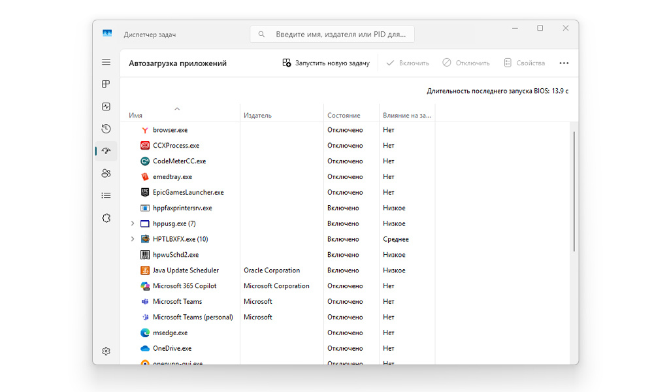Click Включено status of hpwuSchd2.exe
This screenshot has height=392, width=669.
(343, 255)
